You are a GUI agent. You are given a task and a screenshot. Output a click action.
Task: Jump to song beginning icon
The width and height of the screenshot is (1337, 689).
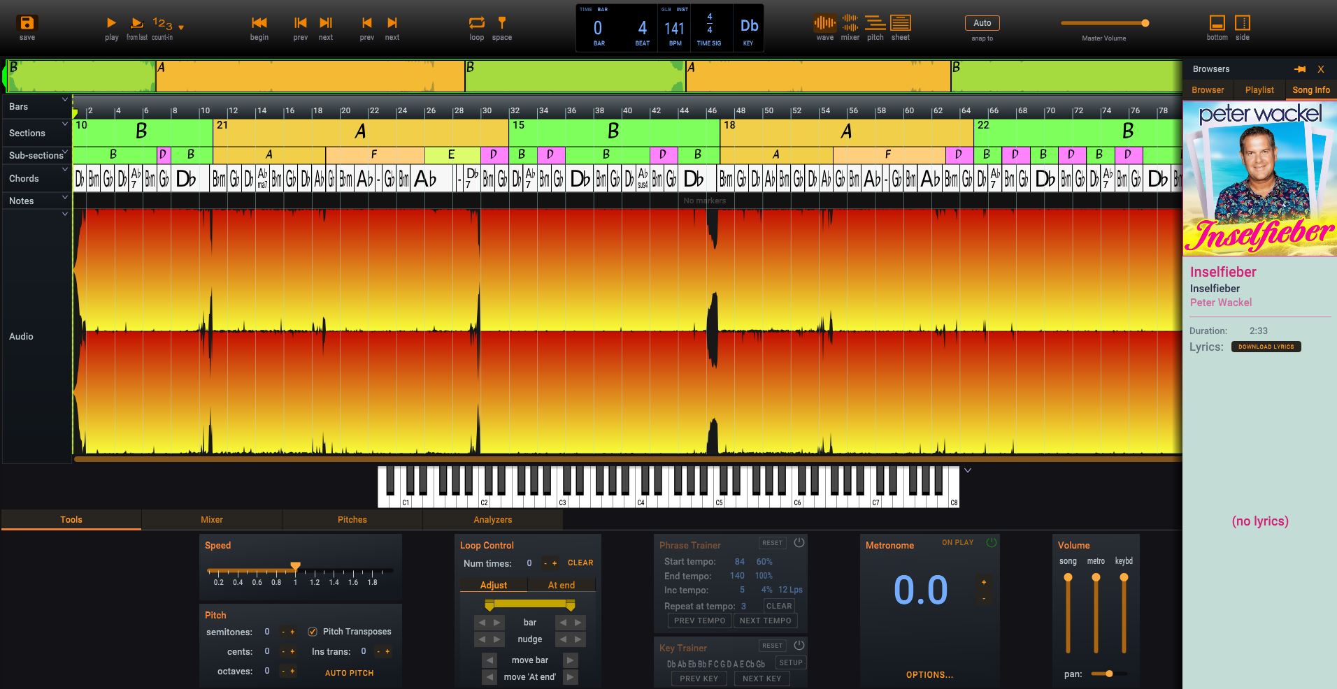259,24
